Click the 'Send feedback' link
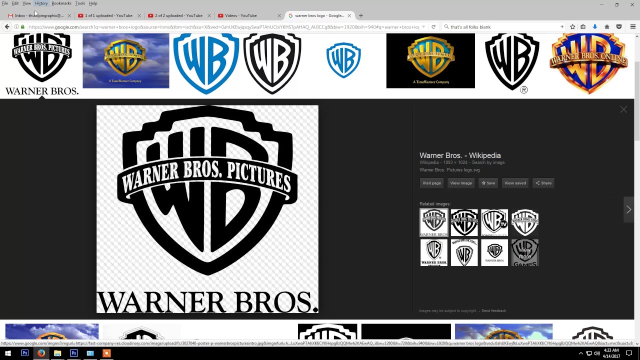Viewport: 640px width, 360px height. pyautogui.click(x=493, y=311)
